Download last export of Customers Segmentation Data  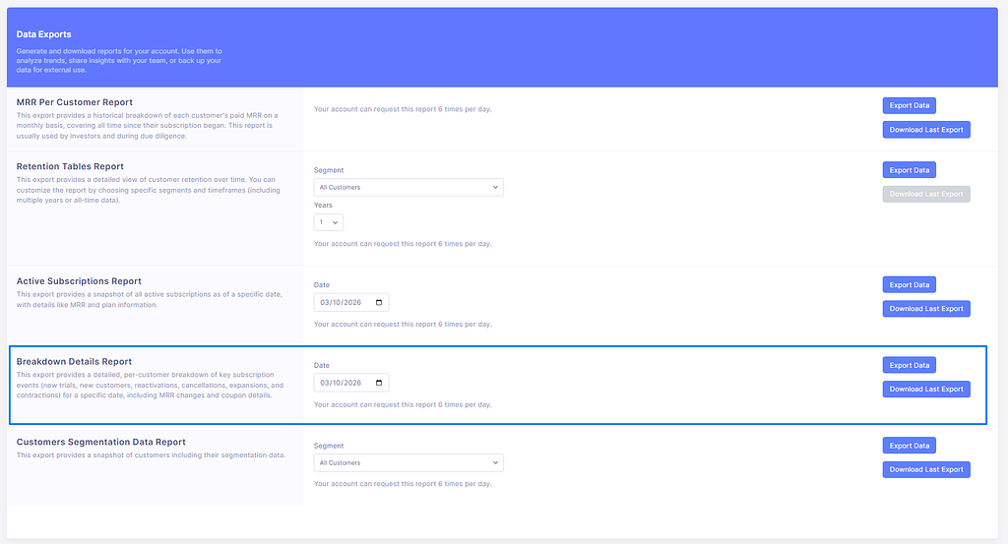coord(925,469)
